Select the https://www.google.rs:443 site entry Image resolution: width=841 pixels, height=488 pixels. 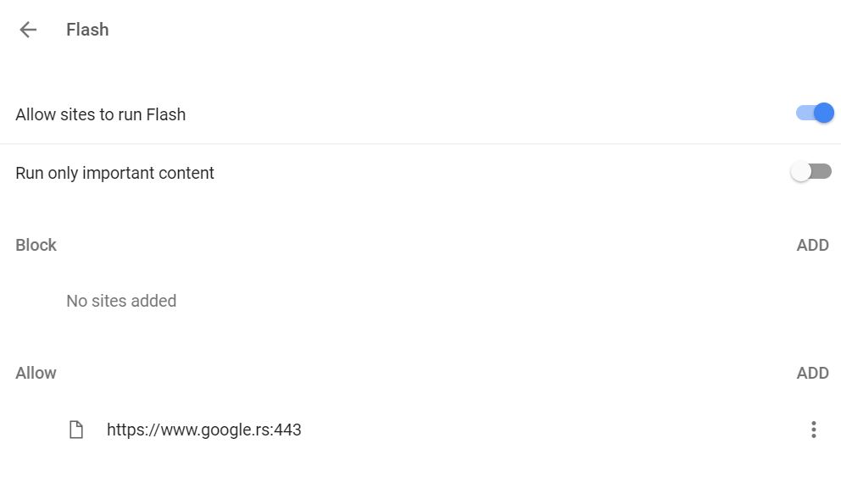tap(203, 430)
